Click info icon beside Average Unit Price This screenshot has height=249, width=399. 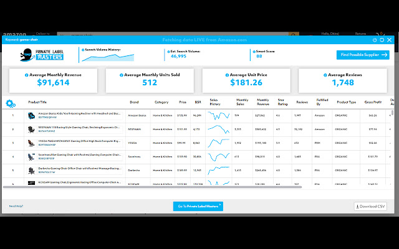click(227, 75)
